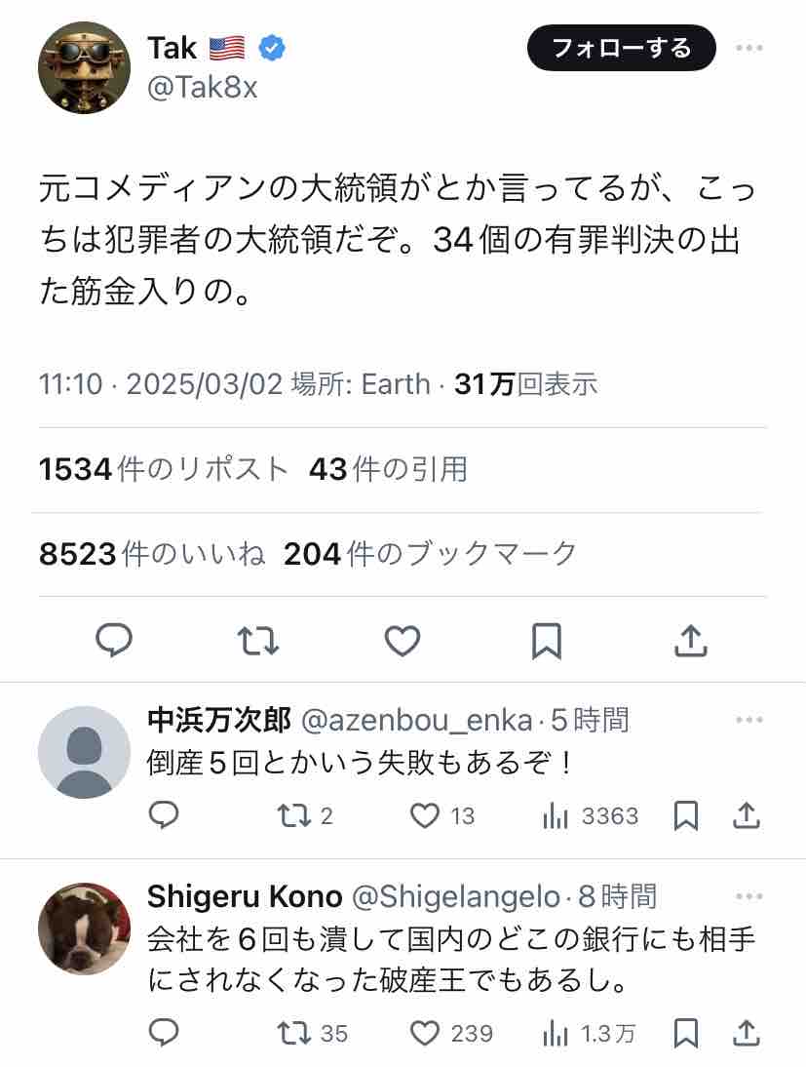Open more options on 中浜万次郎's reply
The width and height of the screenshot is (806, 1067).
tap(748, 720)
